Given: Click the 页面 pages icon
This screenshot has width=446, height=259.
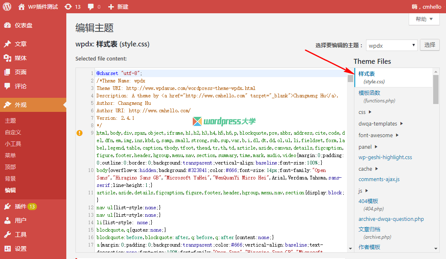Looking at the screenshot, I should tap(7, 72).
